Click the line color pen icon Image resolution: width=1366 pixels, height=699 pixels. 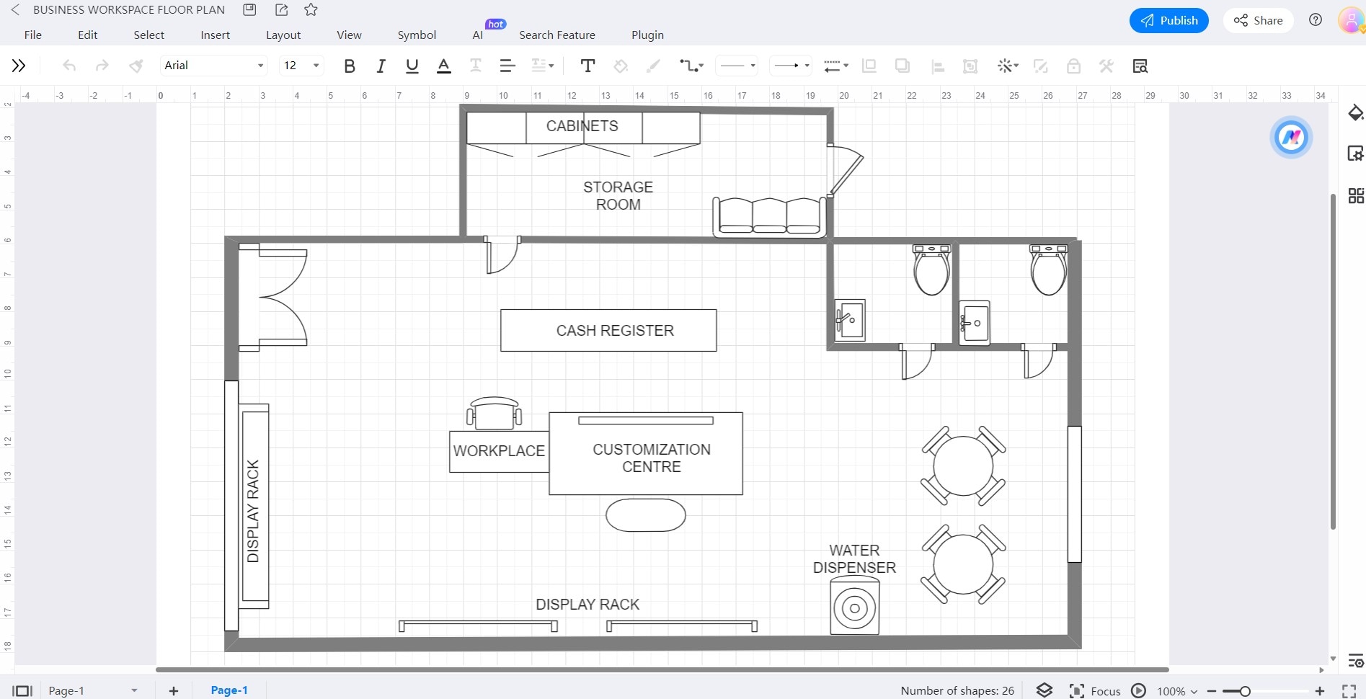653,66
